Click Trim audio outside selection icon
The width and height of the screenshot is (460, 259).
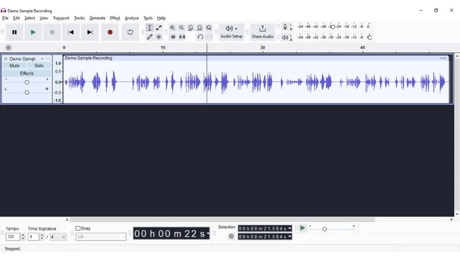[173, 37]
